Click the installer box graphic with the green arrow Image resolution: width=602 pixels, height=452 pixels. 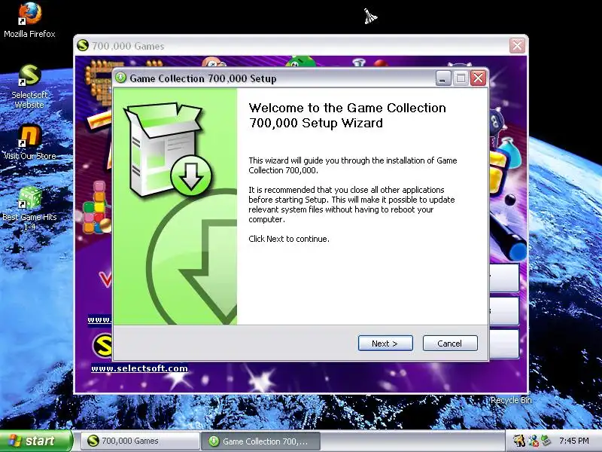pos(167,149)
